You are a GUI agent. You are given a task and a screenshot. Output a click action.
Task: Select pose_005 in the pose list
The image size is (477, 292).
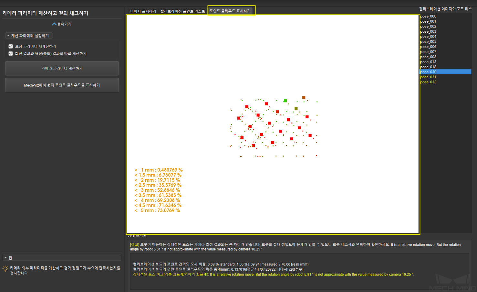tap(445, 41)
